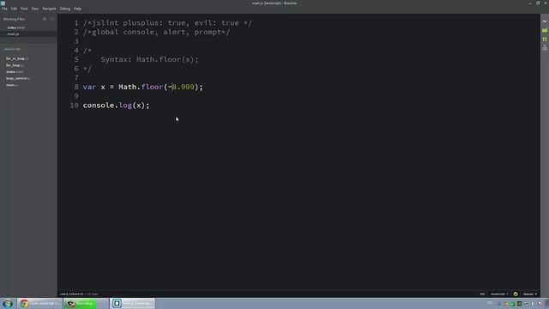Open the Working Files settings gear icon

point(45,19)
